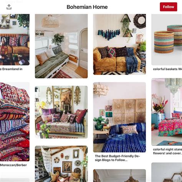Open the stacked Moroccan pillows pin

pos(15,122)
